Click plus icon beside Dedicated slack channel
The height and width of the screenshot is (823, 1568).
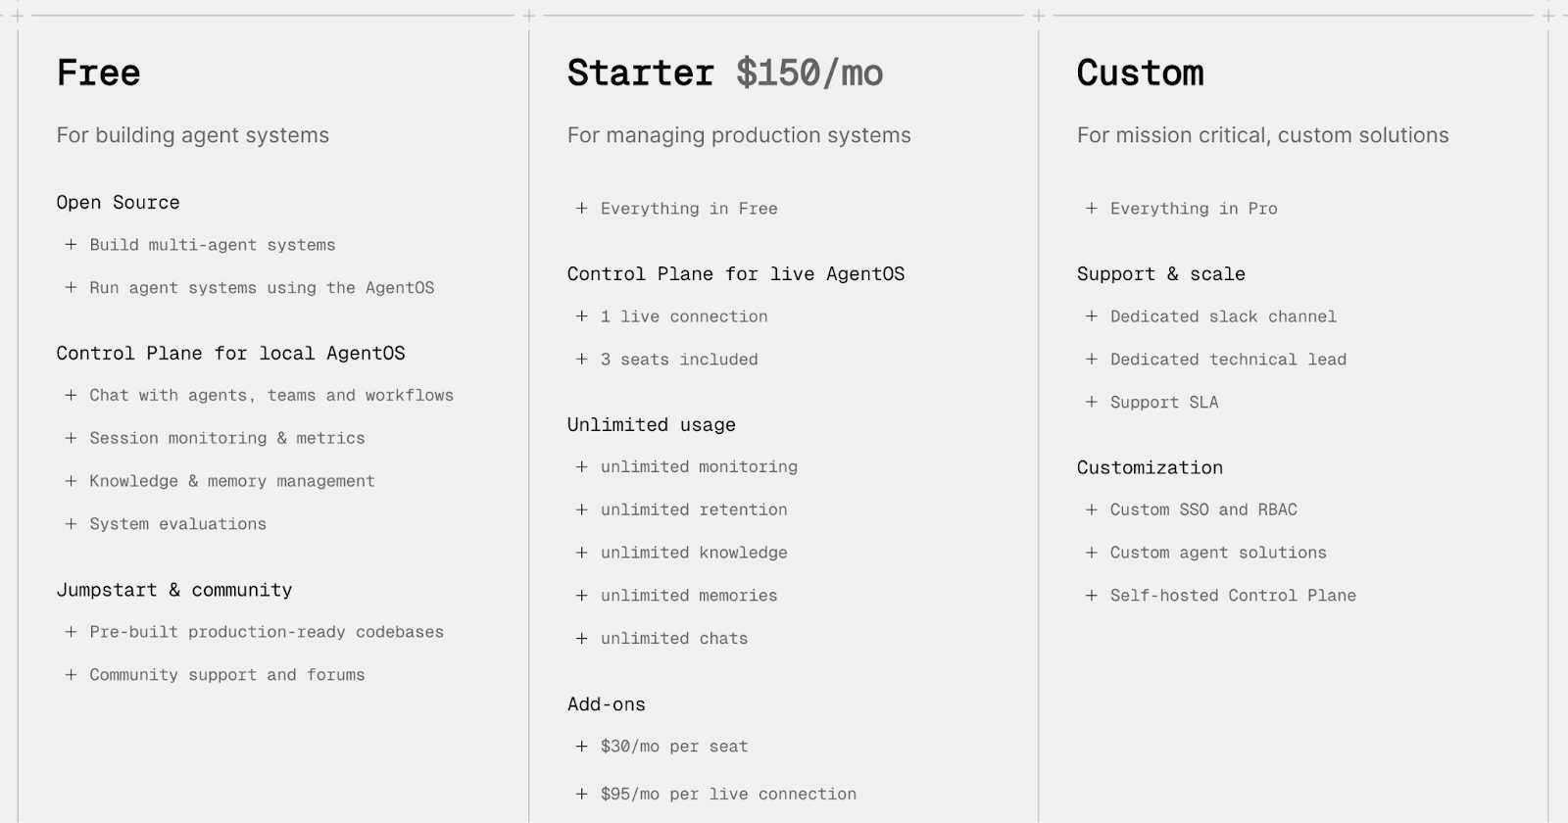pos(1091,316)
